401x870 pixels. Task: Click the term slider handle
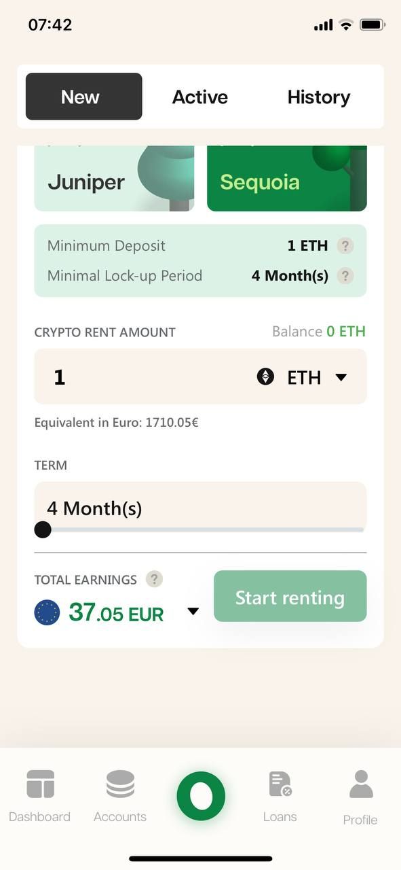(x=43, y=529)
